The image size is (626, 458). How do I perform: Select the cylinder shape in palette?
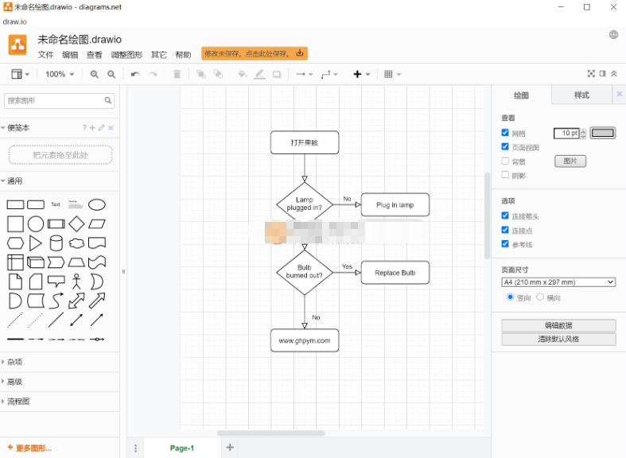coord(56,243)
